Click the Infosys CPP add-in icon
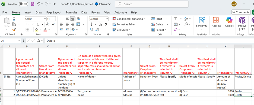The height and width of the screenshot is (105, 254). point(242,24)
